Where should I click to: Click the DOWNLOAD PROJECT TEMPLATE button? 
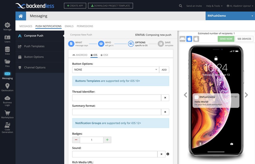click(x=110, y=5)
